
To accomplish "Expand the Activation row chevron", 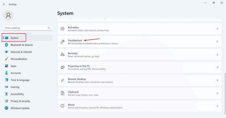I will click(217, 29).
